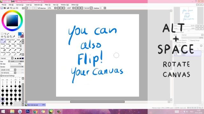Click the blue foreground color swatch
204x114 pixels.
coord(20,34)
